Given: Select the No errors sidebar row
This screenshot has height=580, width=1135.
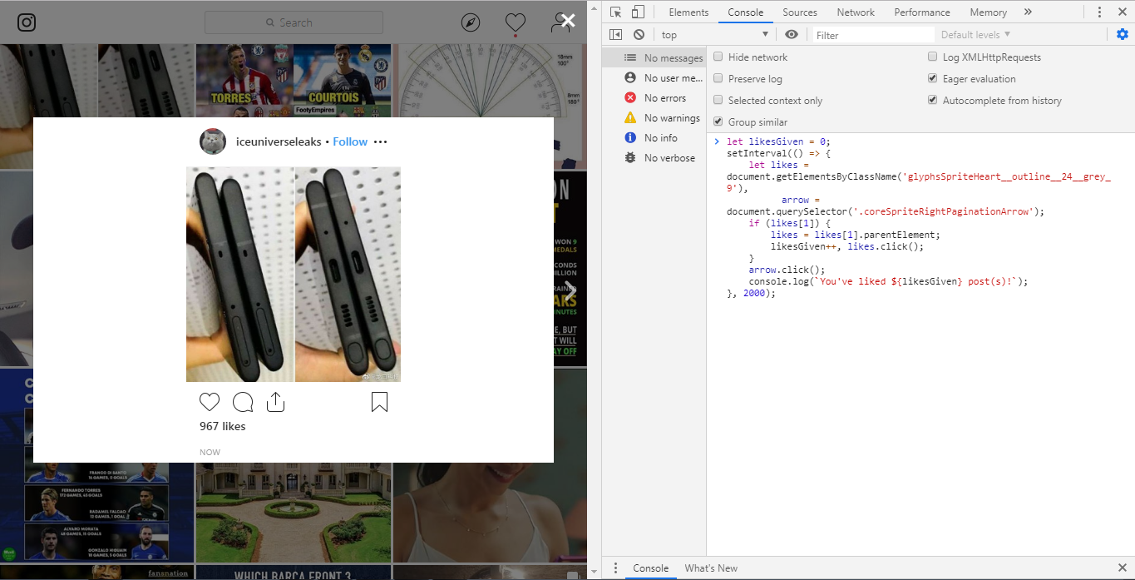Looking at the screenshot, I should coord(654,98).
